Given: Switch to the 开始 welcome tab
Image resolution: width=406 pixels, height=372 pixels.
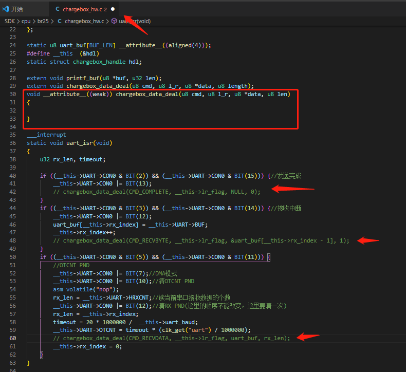Looking at the screenshot, I should pyautogui.click(x=17, y=9).
